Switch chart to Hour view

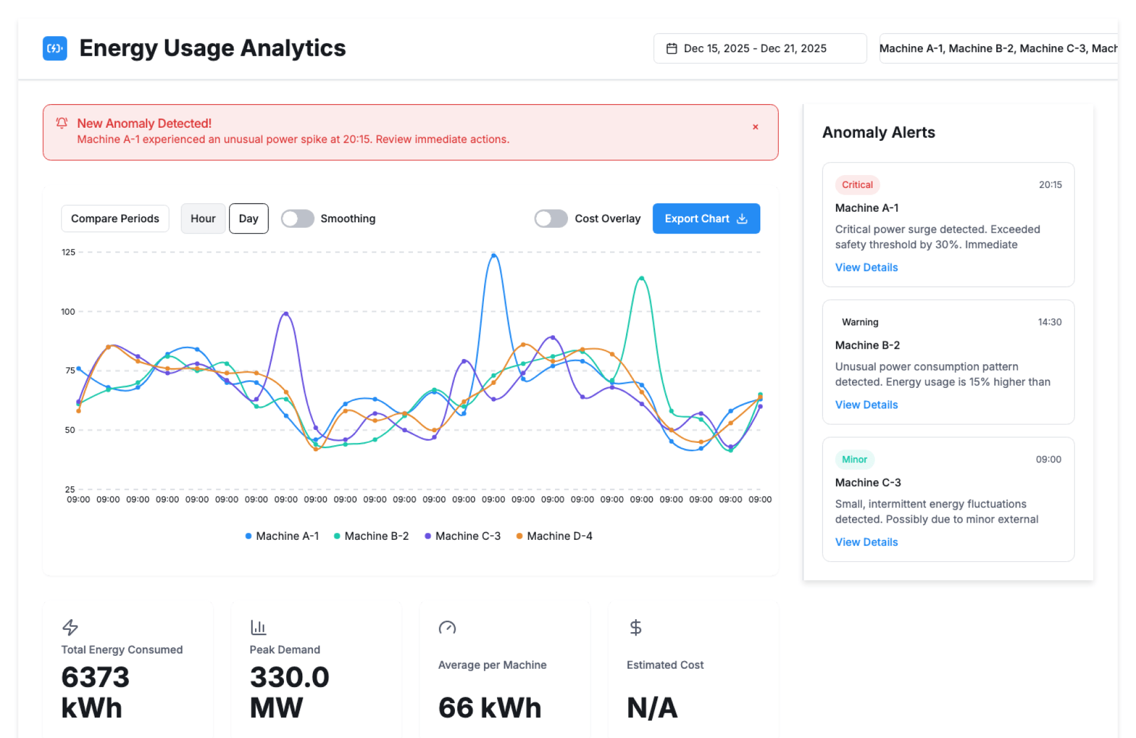point(203,219)
